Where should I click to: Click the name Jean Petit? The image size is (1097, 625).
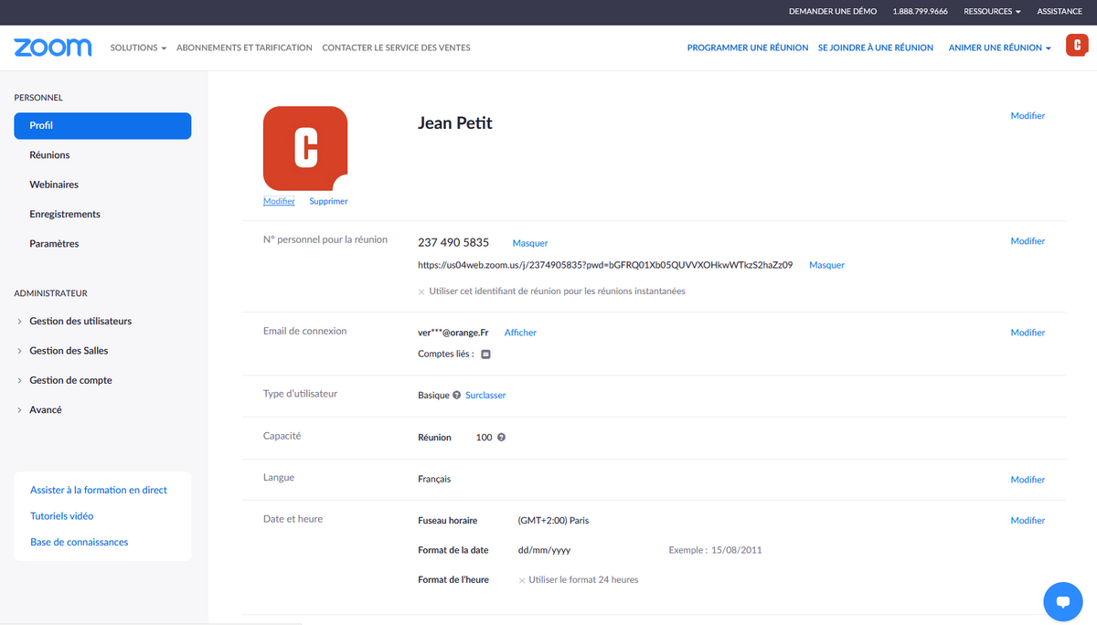(x=455, y=122)
